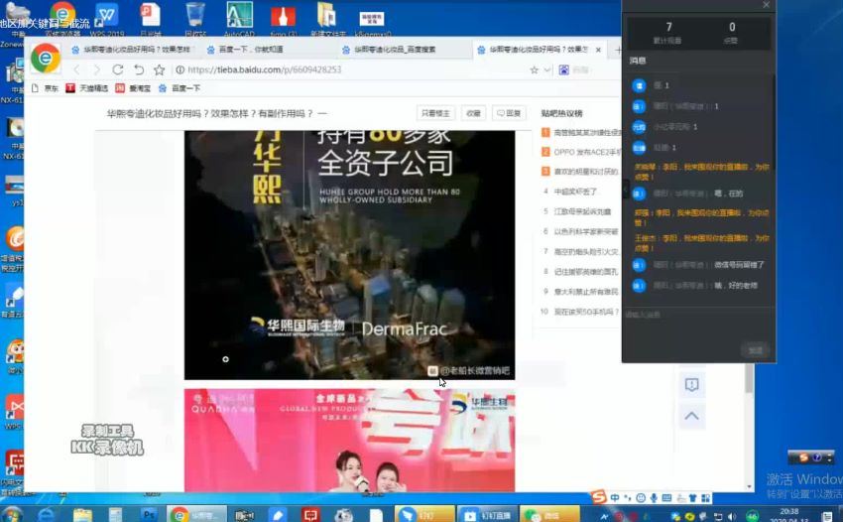Click the browser taskbar button
Viewport: 843px width, 522px height.
click(x=196, y=515)
